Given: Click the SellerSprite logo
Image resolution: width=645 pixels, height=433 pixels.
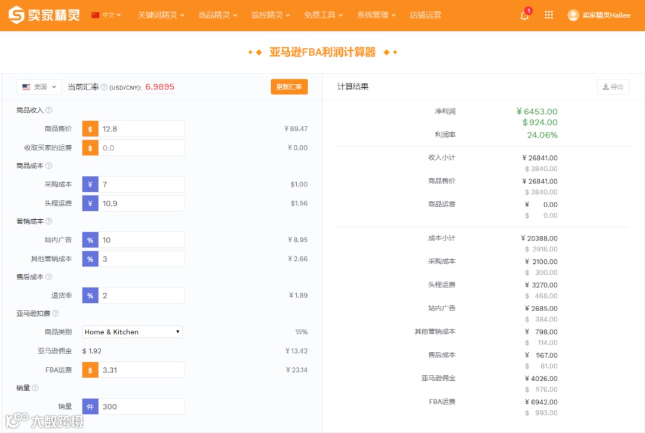Looking at the screenshot, I should (x=44, y=15).
